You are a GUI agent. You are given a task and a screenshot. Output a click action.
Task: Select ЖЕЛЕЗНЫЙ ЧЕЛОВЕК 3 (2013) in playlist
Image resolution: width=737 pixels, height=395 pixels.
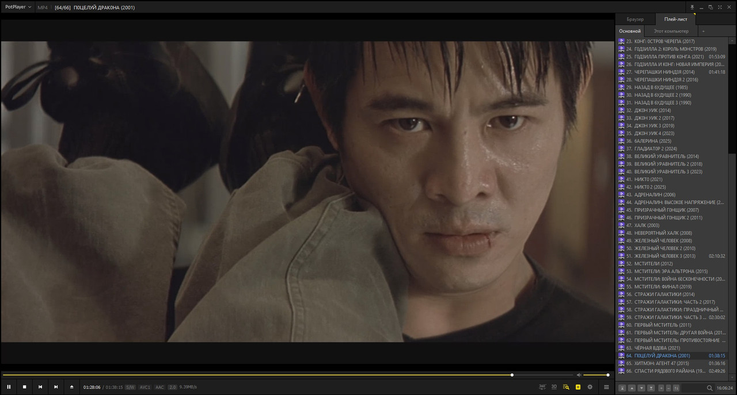click(x=671, y=256)
